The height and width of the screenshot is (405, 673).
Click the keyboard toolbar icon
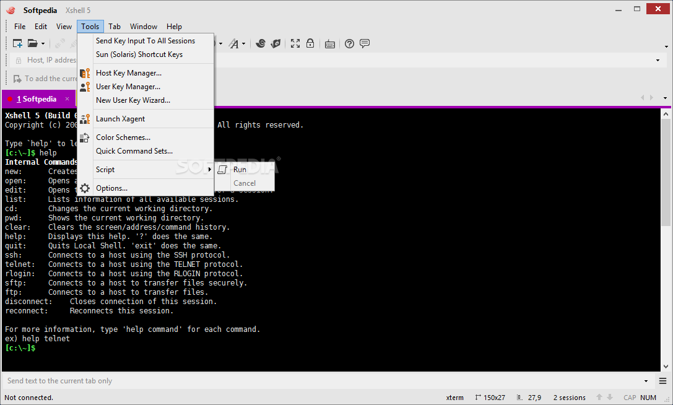coord(330,44)
